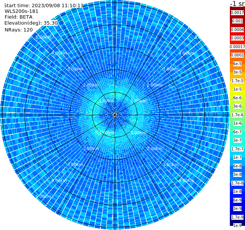Select the 0.0017 color scale label
The width and height of the screenshot is (245, 230).
237,13
